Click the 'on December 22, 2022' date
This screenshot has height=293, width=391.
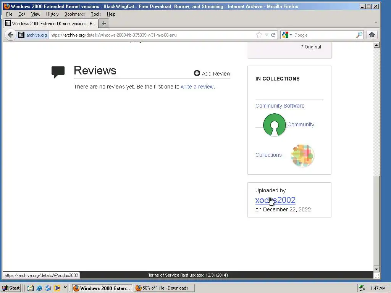(x=283, y=209)
